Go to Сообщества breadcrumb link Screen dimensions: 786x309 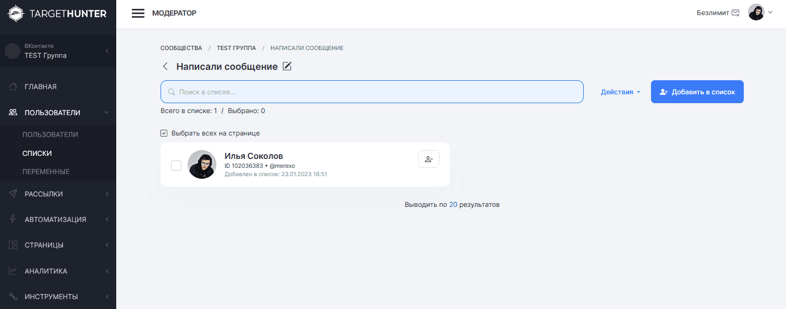pos(181,48)
